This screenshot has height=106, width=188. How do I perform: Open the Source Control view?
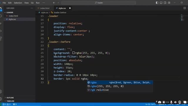(x=1, y=24)
